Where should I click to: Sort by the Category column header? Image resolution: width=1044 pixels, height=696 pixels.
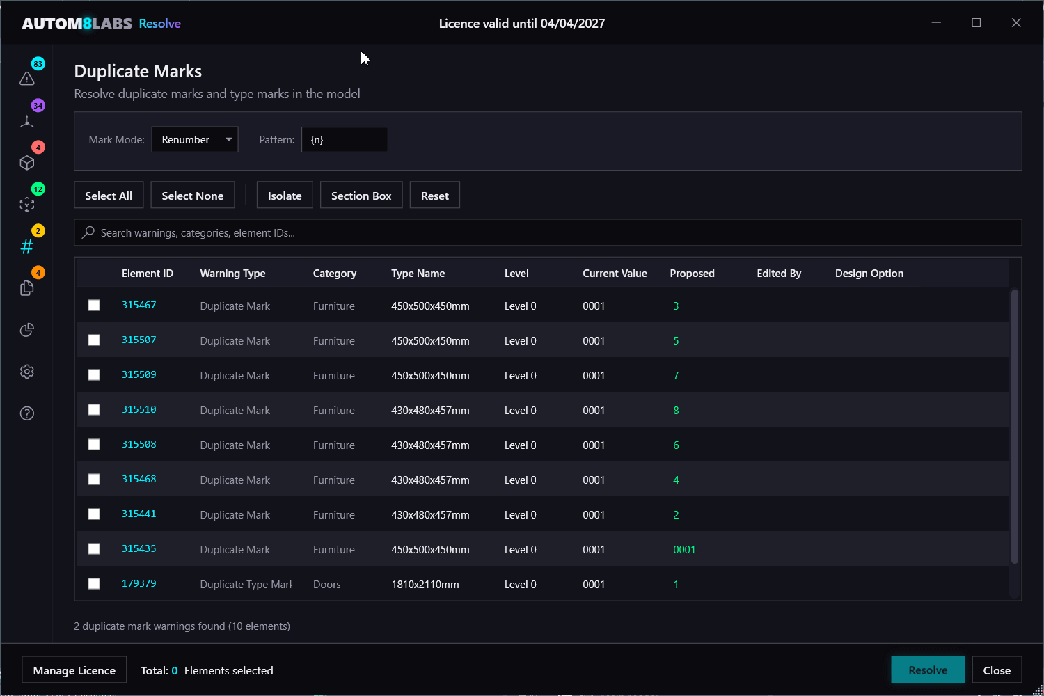coord(334,274)
